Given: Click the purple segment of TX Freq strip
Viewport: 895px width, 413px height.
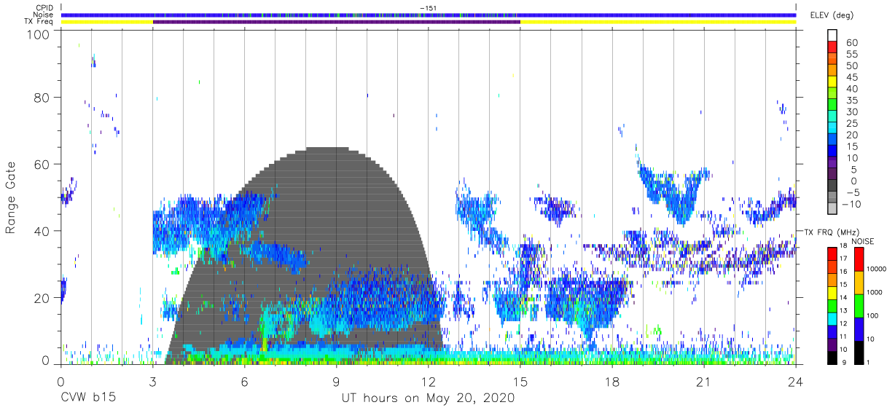Looking at the screenshot, I should click(x=336, y=22).
